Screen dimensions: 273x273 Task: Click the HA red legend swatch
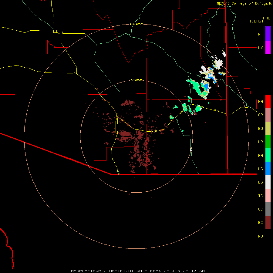click(268, 101)
